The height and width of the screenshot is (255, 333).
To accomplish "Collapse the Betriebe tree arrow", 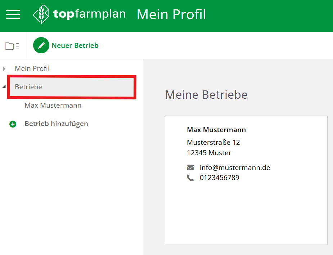I will tap(4, 87).
